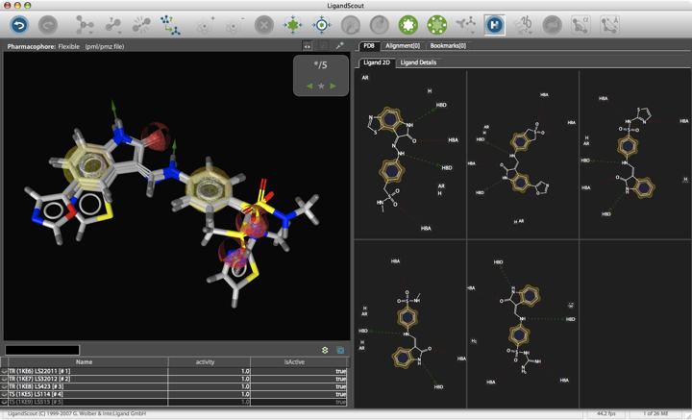Toggle visibility of TS (1KE9) LS515 row
The width and height of the screenshot is (692, 420).
click(5, 402)
